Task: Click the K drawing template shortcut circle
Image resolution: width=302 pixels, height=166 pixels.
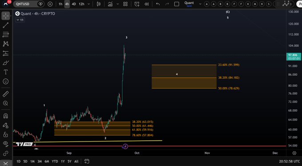Action: (x=248, y=4)
